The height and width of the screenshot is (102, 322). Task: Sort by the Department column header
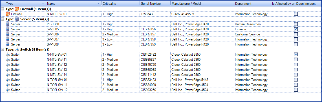[252, 4]
